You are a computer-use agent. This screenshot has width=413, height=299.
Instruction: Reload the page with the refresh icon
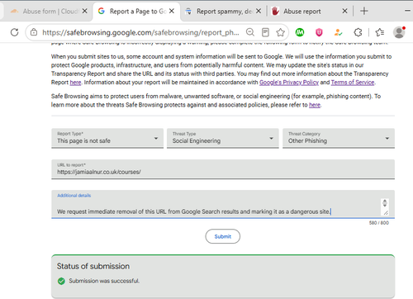click(15, 32)
